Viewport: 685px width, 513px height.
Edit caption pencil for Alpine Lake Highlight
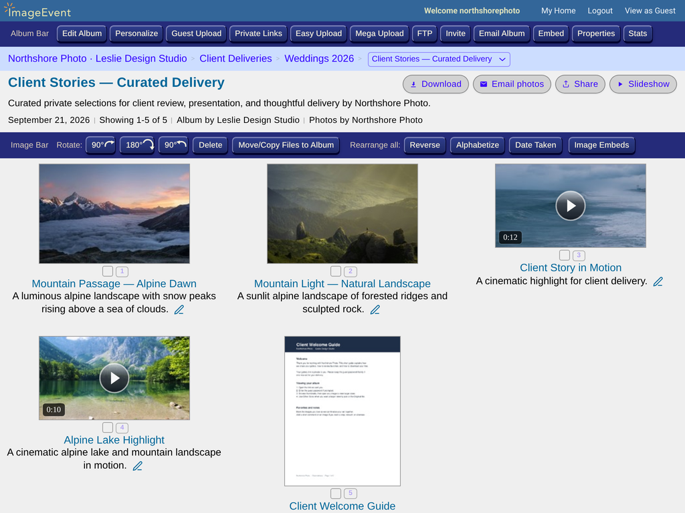138,466
